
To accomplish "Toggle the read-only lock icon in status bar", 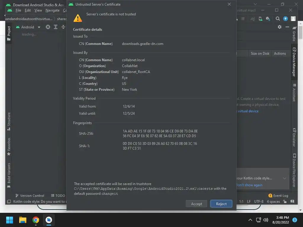I will [x=285, y=202].
